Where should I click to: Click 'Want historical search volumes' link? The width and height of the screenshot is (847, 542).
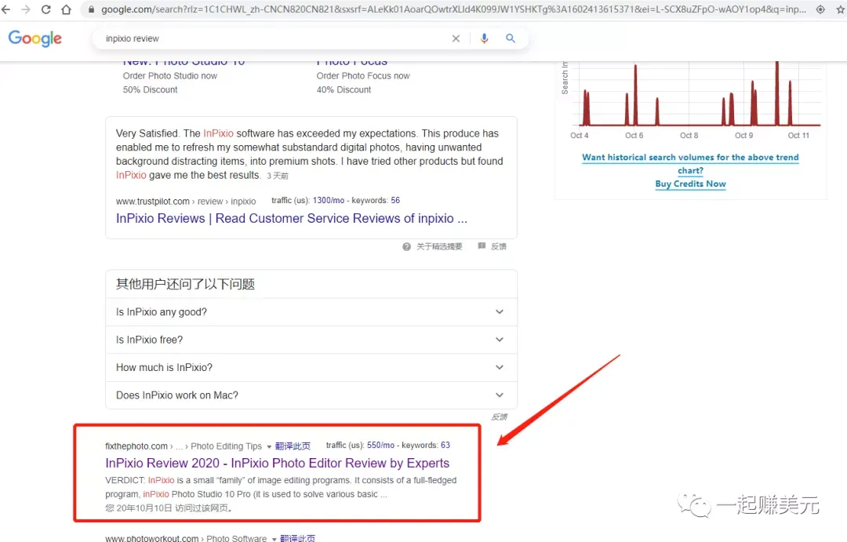[690, 164]
